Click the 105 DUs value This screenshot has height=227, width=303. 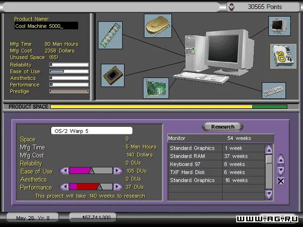click(x=136, y=171)
